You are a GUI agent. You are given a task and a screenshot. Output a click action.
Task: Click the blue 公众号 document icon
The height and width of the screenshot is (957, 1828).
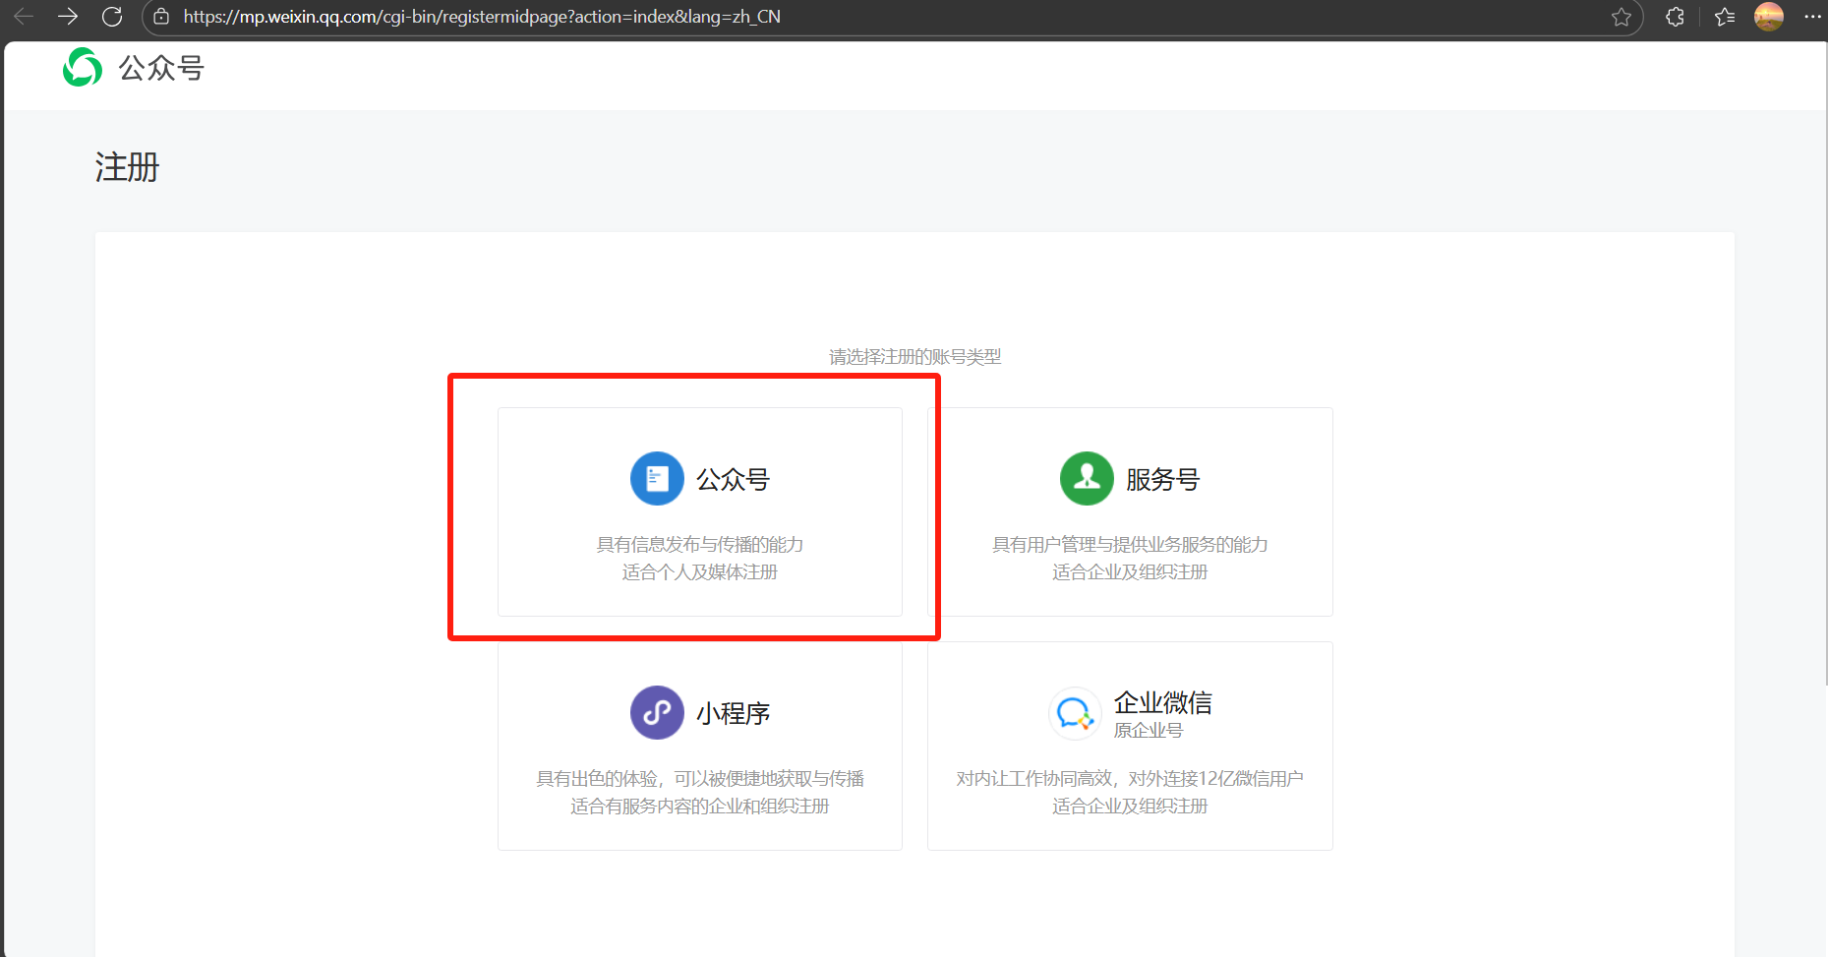pyautogui.click(x=657, y=479)
